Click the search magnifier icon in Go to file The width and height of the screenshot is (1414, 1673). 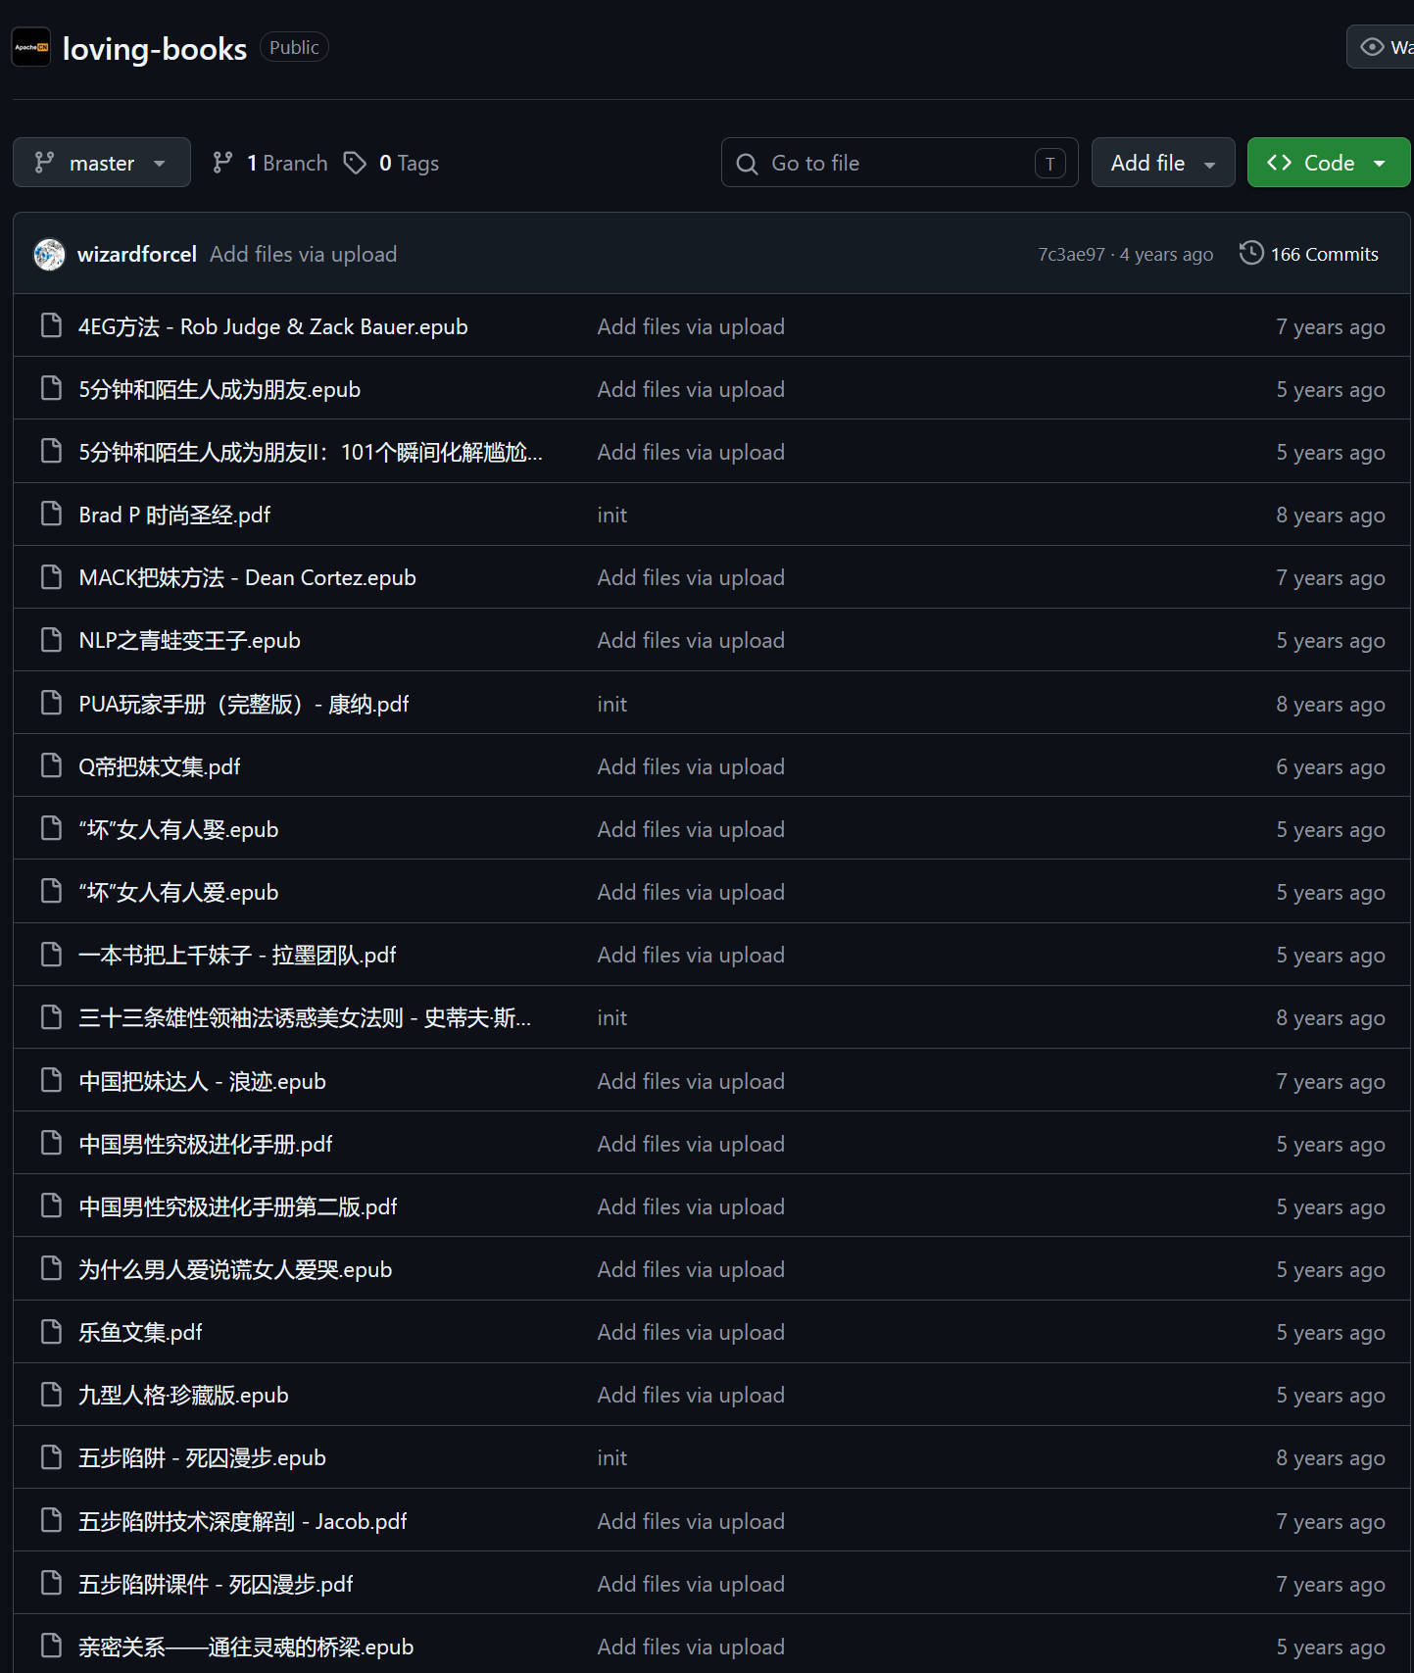point(747,164)
